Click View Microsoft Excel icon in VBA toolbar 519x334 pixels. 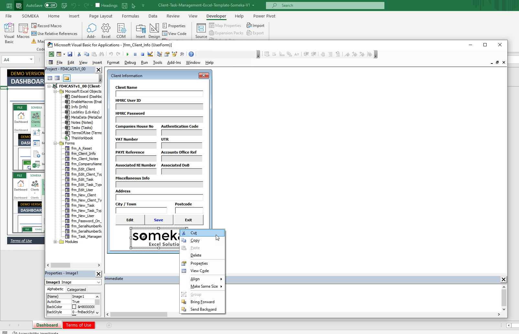point(51,54)
